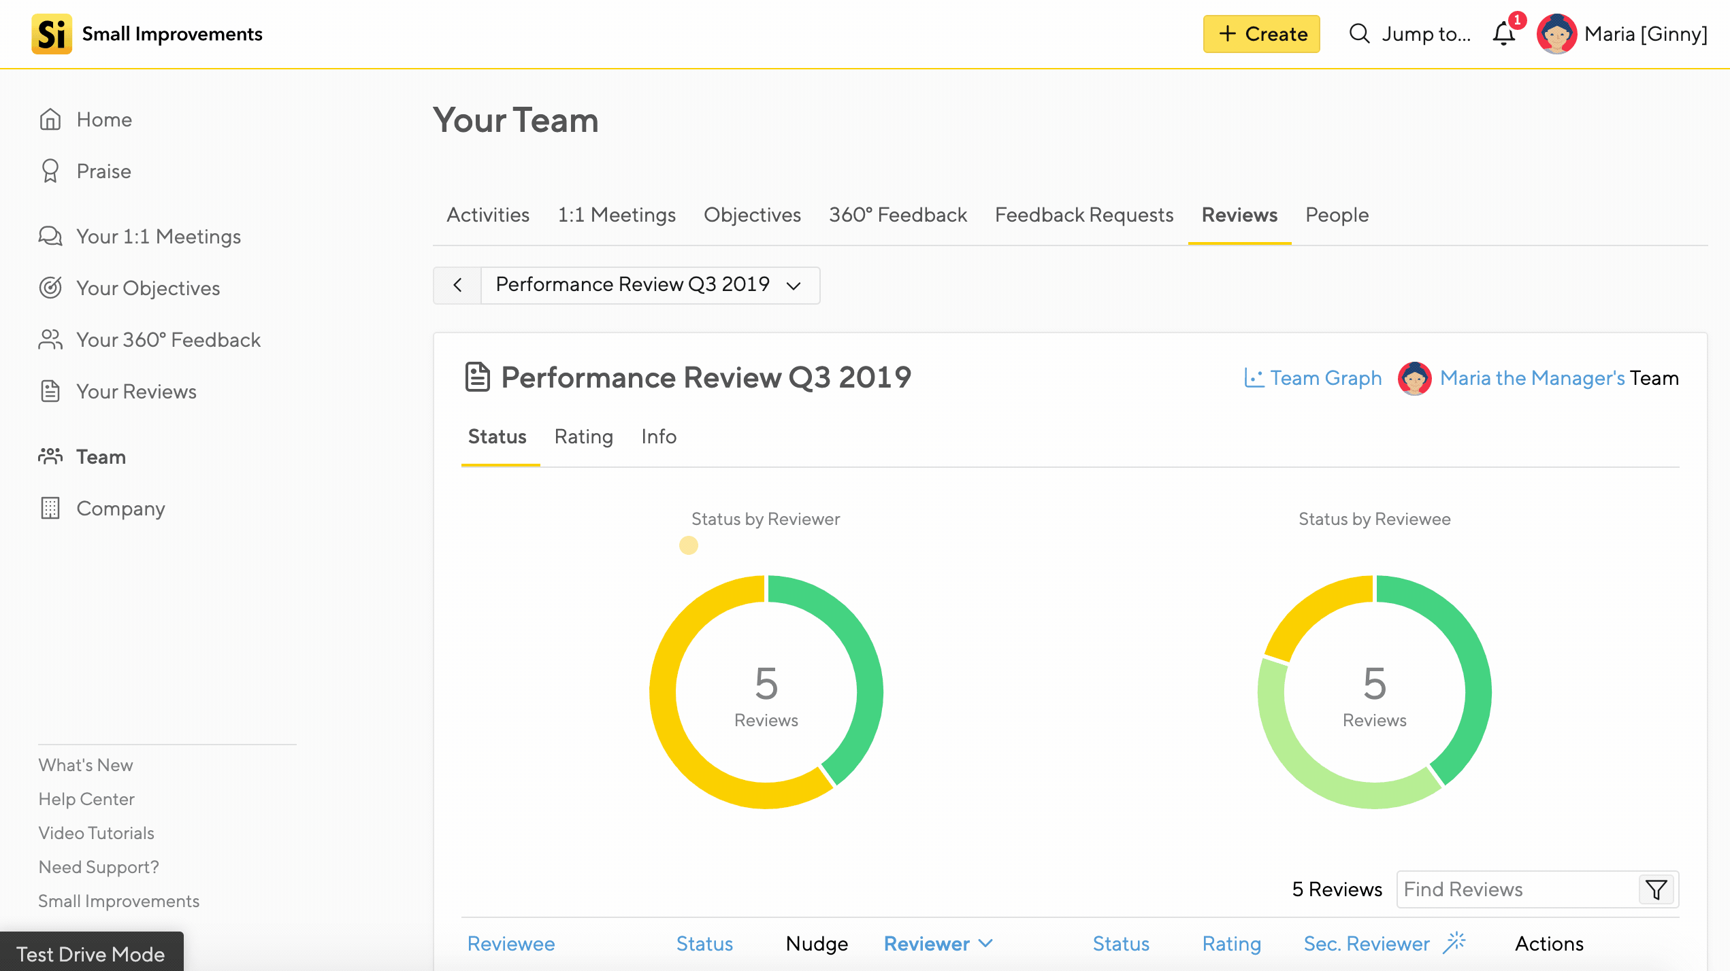The image size is (1730, 971).
Task: Sort by Reviewee column header
Action: [510, 943]
